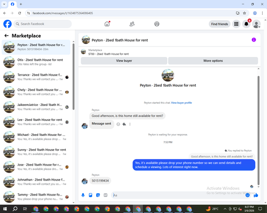This screenshot has height=213, width=267.
Task: Click the address bar URL
Action: tap(62, 13)
